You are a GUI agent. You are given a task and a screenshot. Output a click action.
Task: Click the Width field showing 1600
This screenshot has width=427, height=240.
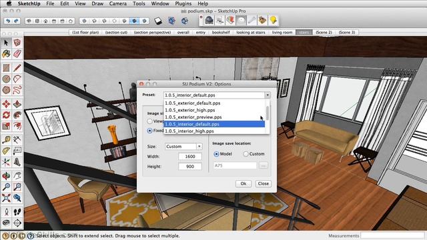pos(190,157)
